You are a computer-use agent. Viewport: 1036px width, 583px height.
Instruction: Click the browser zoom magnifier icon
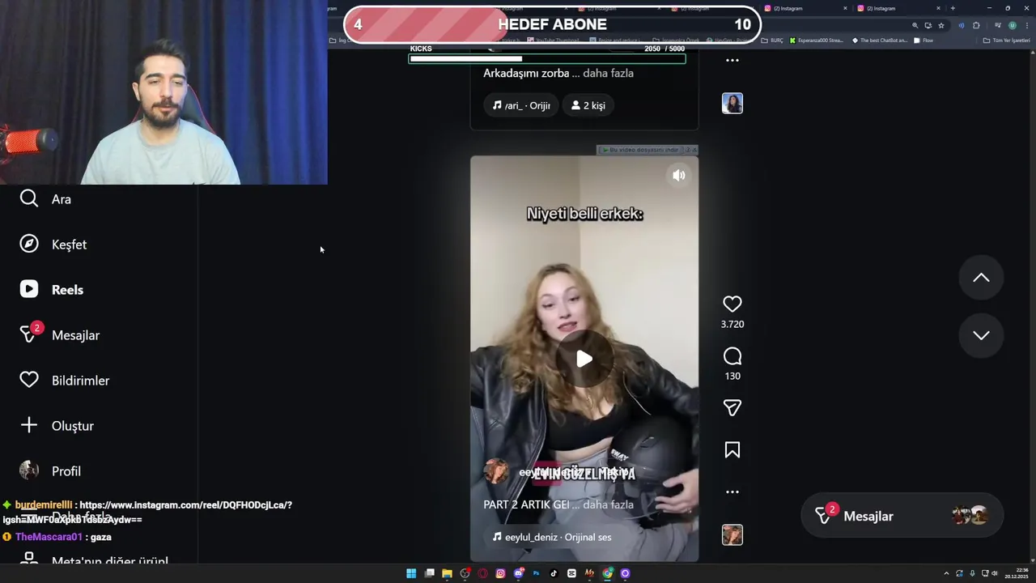(915, 25)
